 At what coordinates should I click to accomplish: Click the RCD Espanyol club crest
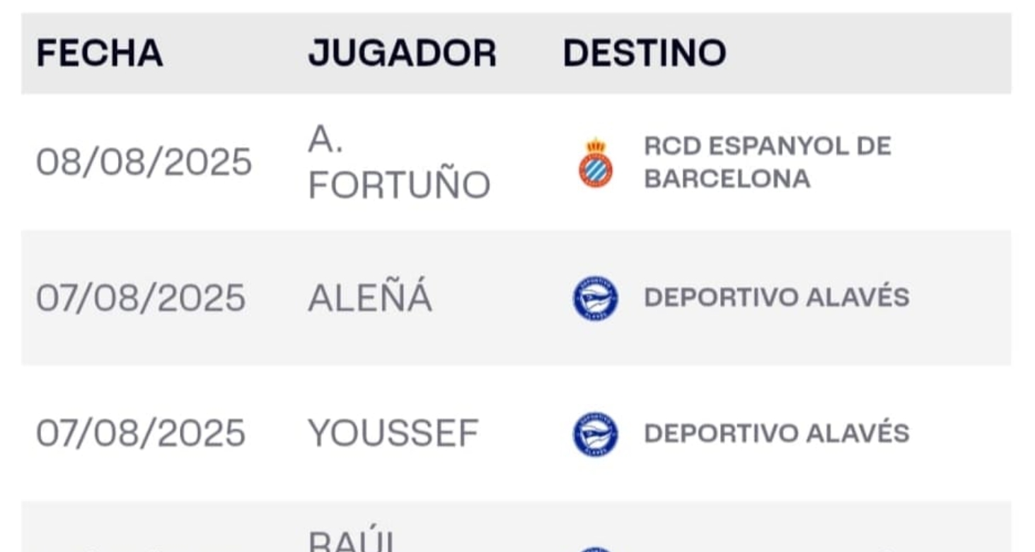596,163
